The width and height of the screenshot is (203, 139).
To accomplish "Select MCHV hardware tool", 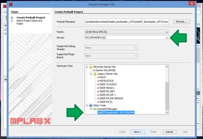I will tap(103, 77).
